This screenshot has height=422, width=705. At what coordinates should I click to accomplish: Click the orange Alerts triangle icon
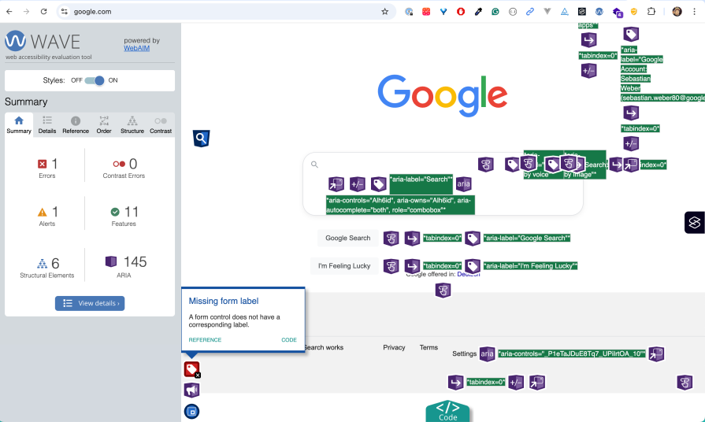pyautogui.click(x=43, y=212)
